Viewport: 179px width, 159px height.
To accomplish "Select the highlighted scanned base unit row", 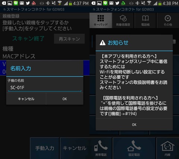I will 45,68.
